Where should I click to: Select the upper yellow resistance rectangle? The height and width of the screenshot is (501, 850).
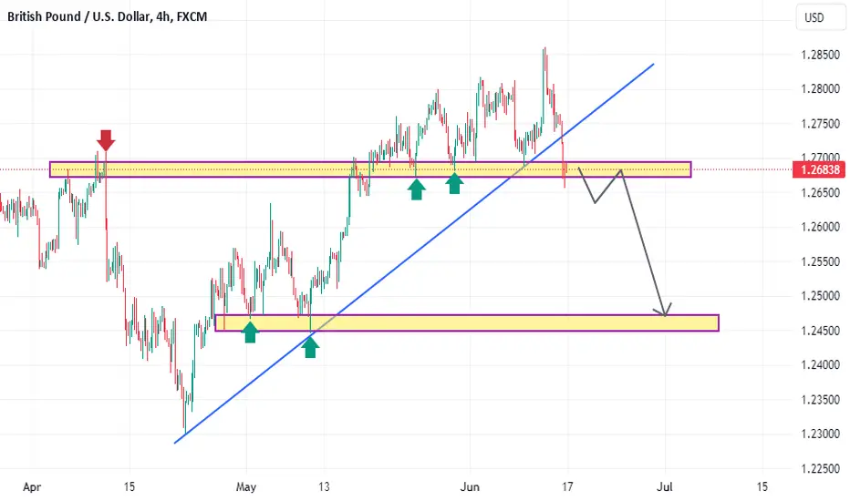click(x=370, y=169)
